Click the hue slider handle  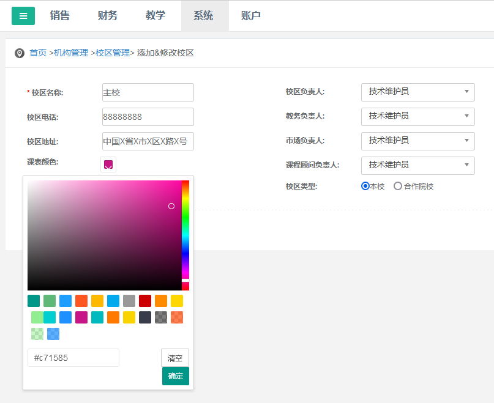[185, 280]
